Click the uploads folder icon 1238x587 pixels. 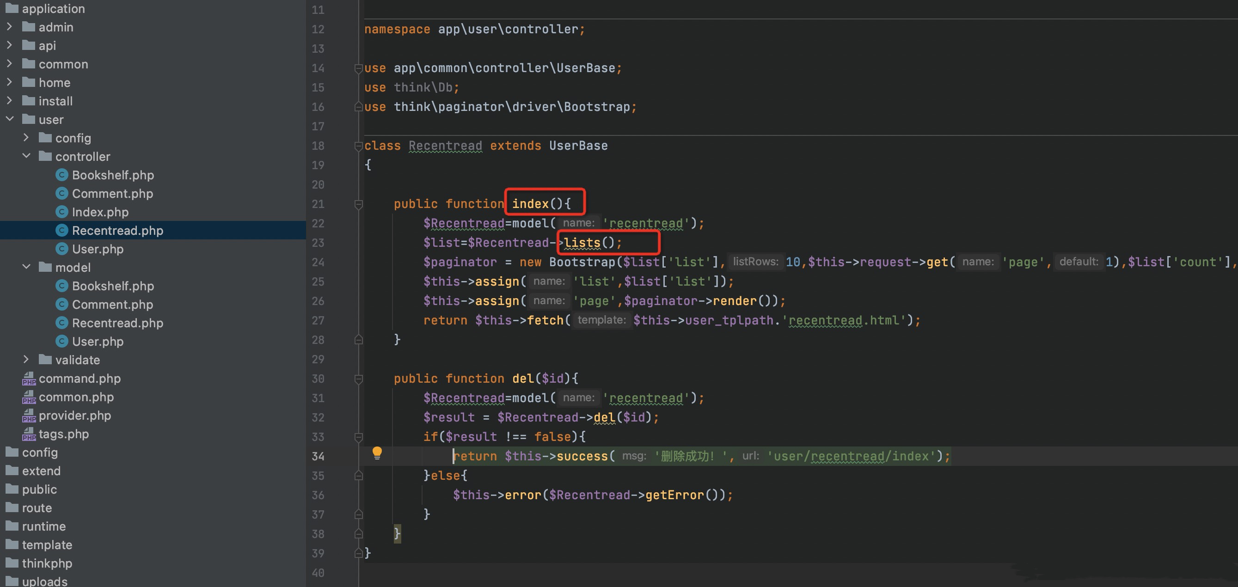12,581
